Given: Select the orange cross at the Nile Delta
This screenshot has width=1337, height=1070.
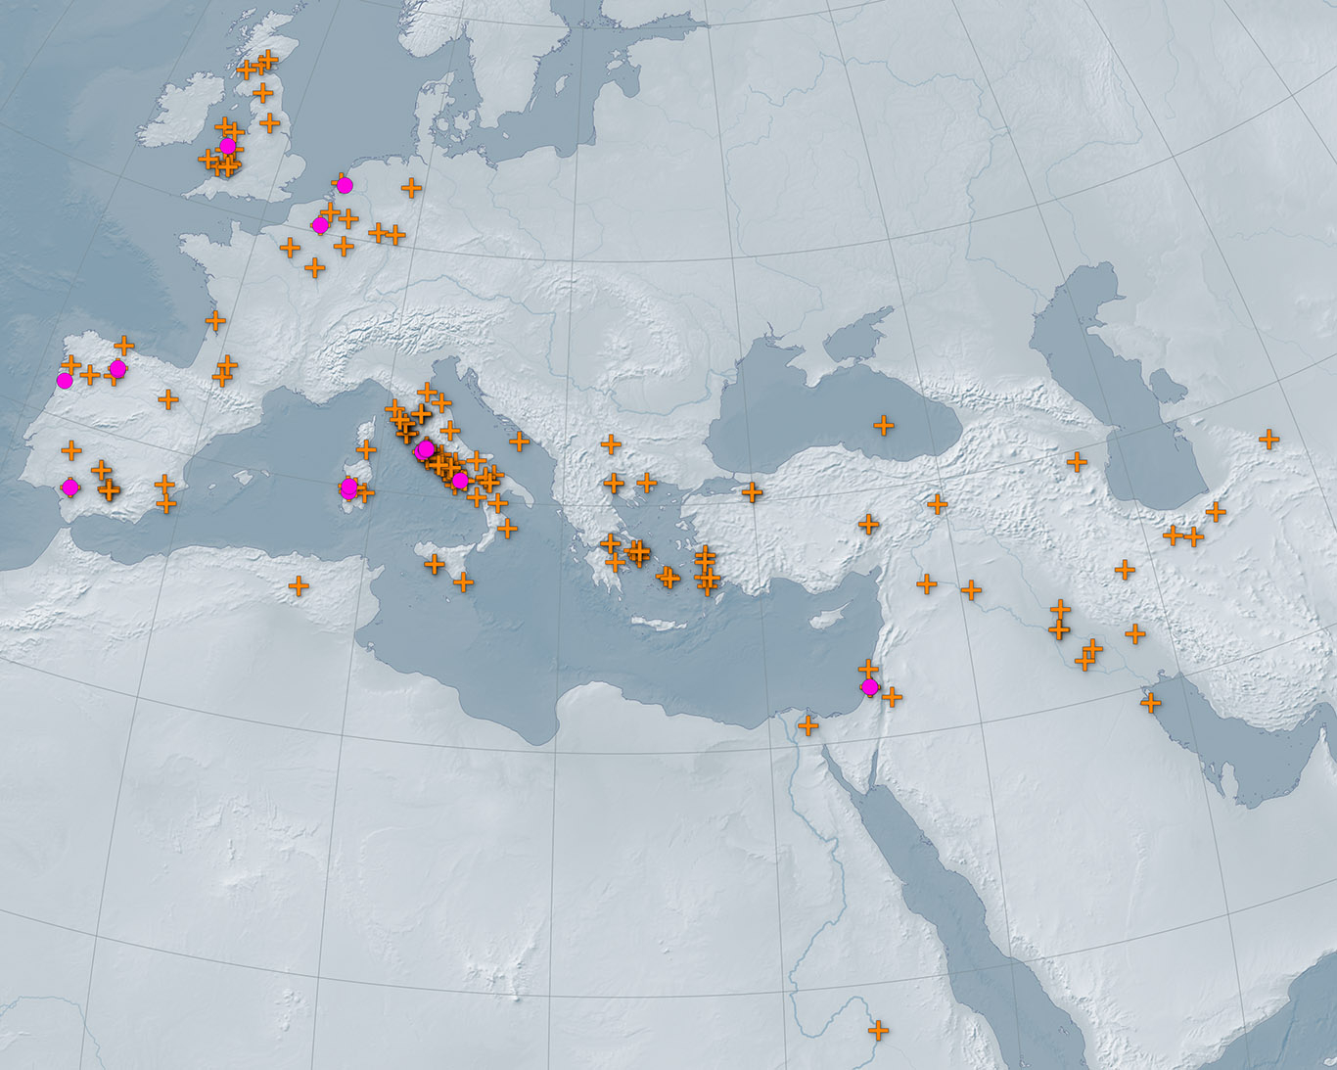Looking at the screenshot, I should [x=807, y=725].
